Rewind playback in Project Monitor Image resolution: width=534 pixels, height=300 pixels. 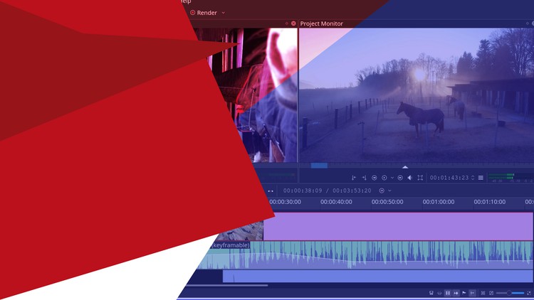[x=375, y=178]
